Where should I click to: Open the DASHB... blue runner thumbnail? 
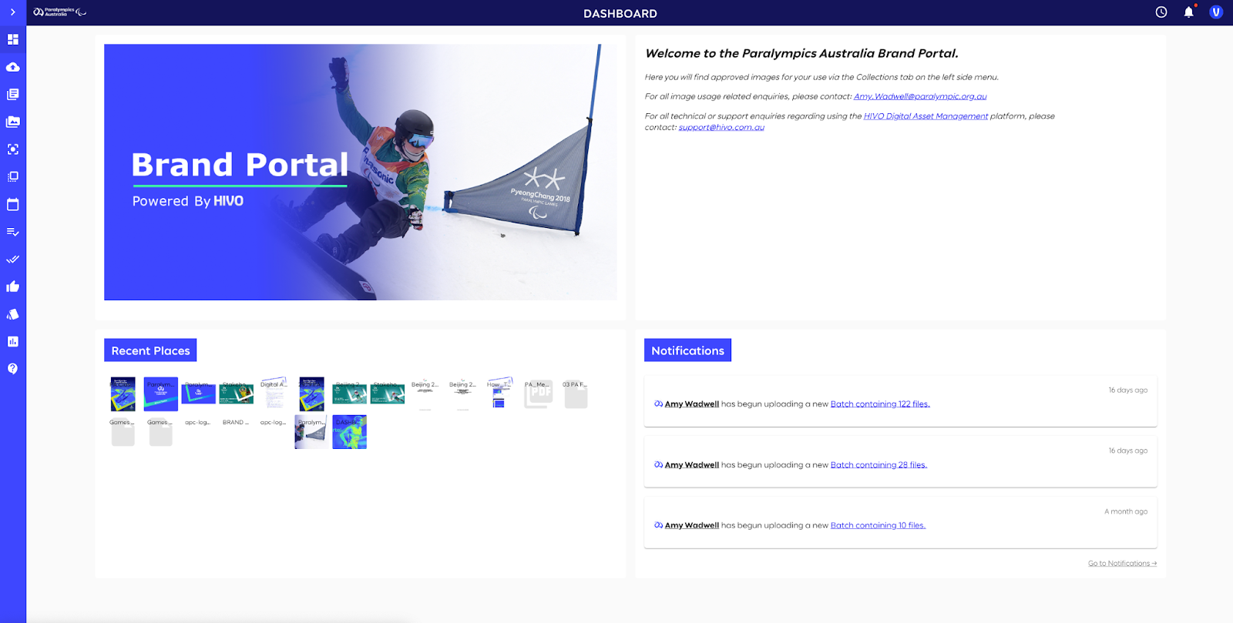(349, 432)
